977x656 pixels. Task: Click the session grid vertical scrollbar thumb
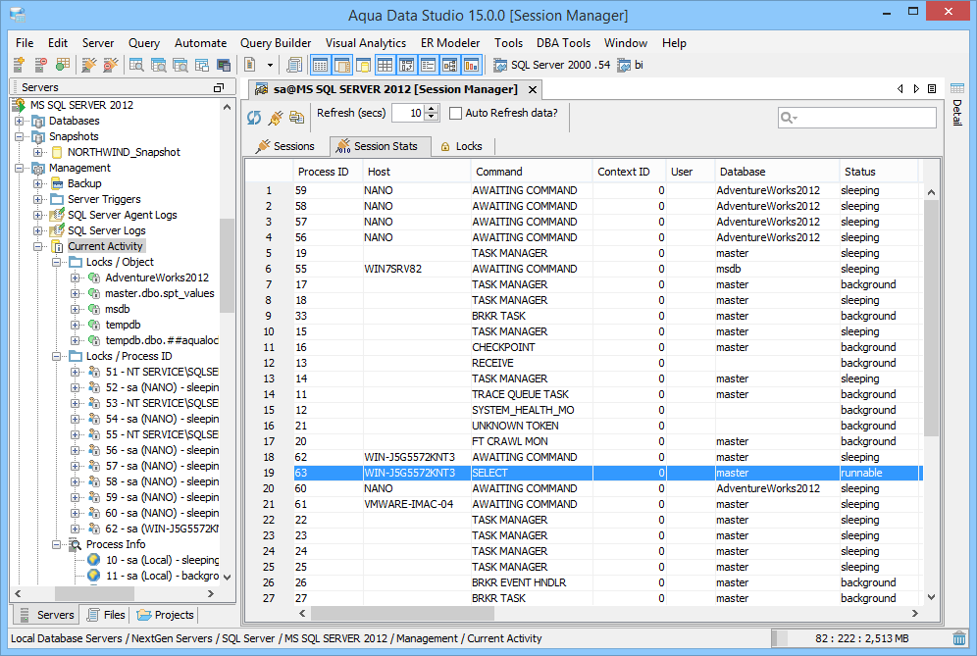click(931, 319)
